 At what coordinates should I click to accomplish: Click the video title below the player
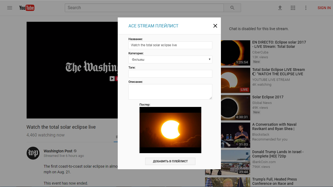point(61,127)
